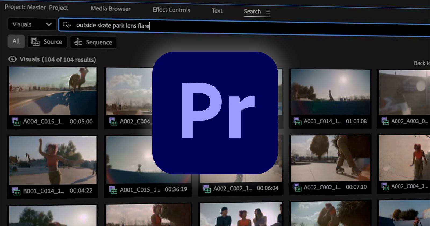
Task: Select the roller skates A002_C002 clip thumbnail
Action: [331, 158]
